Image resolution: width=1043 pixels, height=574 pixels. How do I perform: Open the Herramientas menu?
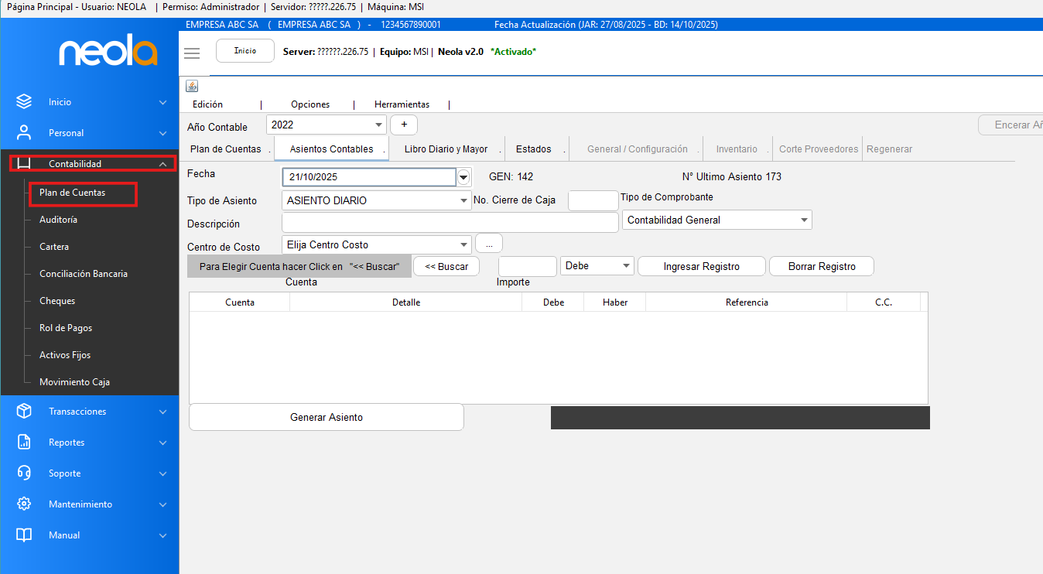point(402,104)
